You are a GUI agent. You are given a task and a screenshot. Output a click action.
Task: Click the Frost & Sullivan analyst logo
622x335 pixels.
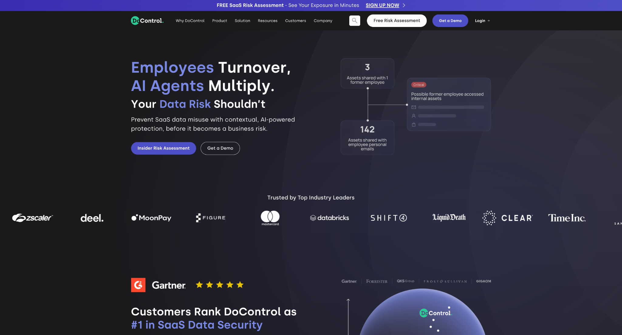tap(445, 281)
